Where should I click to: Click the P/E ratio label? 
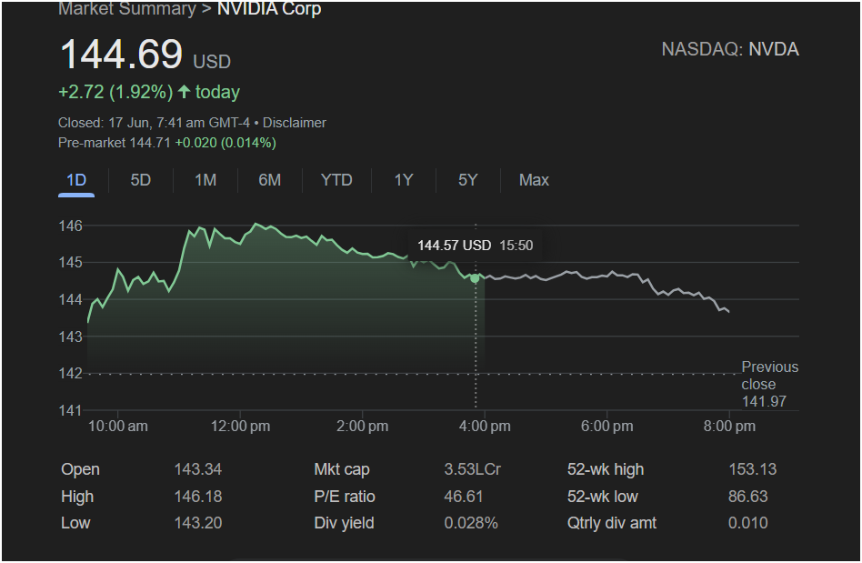tap(345, 497)
